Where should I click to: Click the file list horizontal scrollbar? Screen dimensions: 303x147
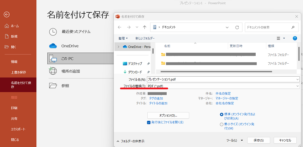point(216,72)
